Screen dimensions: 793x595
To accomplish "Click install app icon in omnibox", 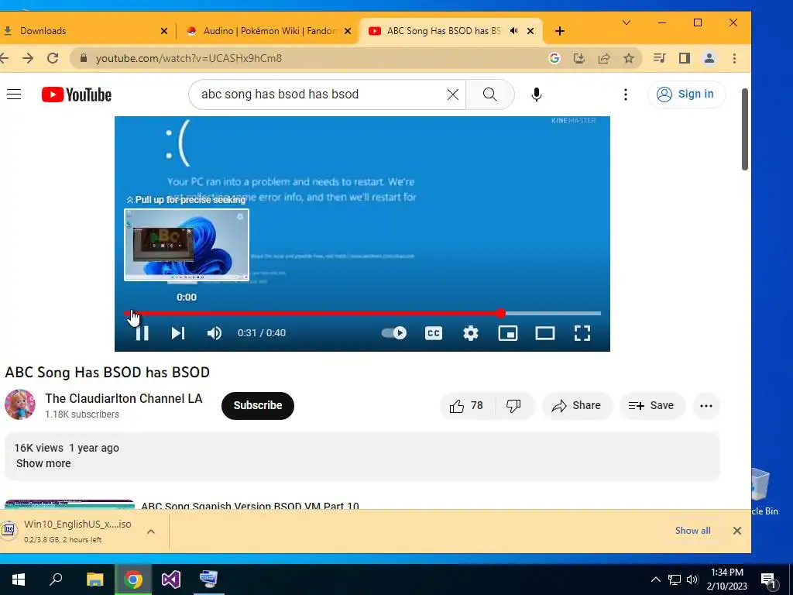I will click(x=579, y=58).
